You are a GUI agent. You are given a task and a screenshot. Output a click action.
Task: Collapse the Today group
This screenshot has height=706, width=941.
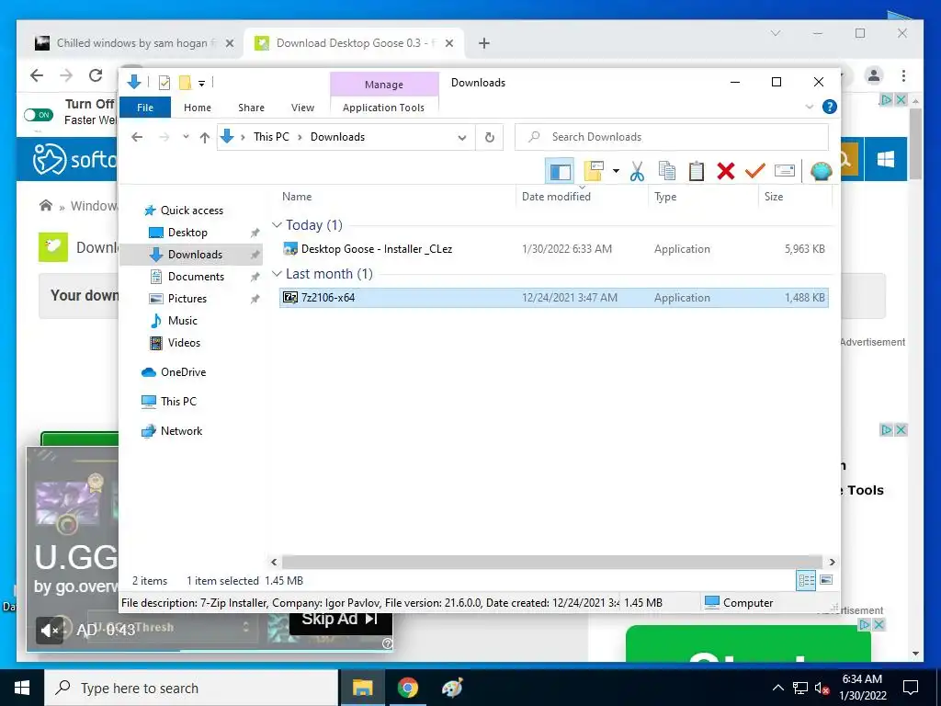pos(277,224)
